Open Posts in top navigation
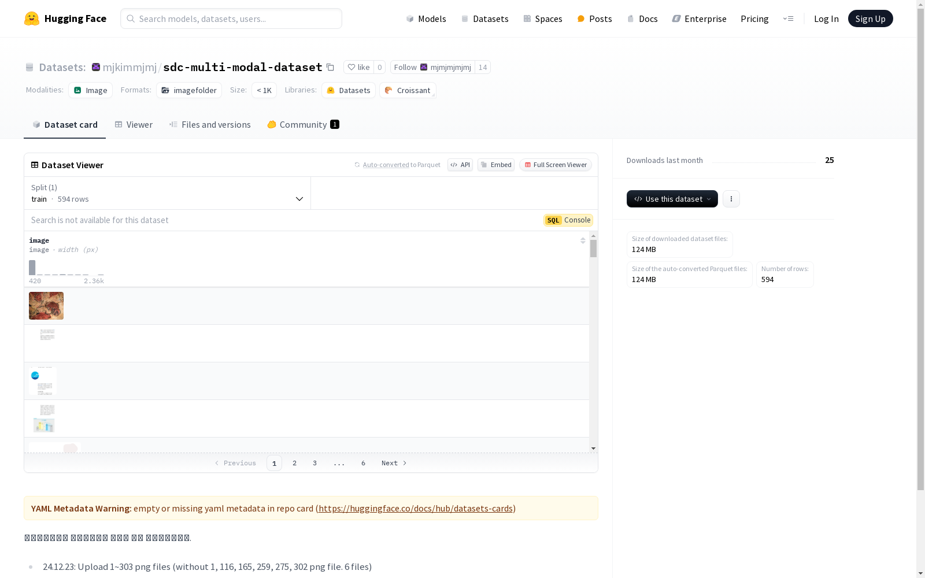This screenshot has height=578, width=925. pos(594,18)
